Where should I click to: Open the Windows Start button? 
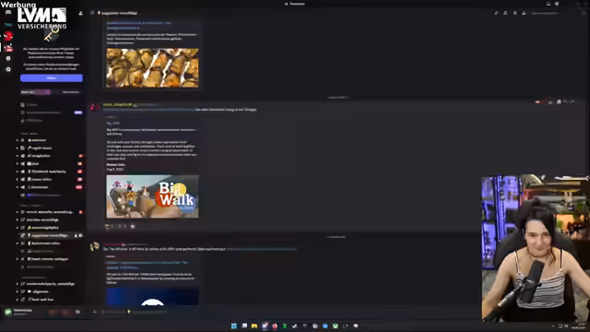(233, 326)
